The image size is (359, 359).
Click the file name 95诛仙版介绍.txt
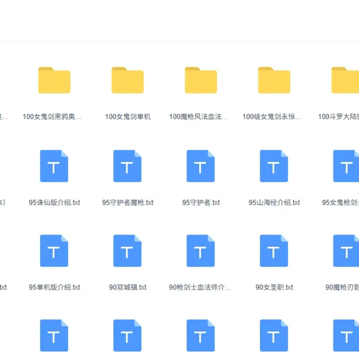pos(54,202)
